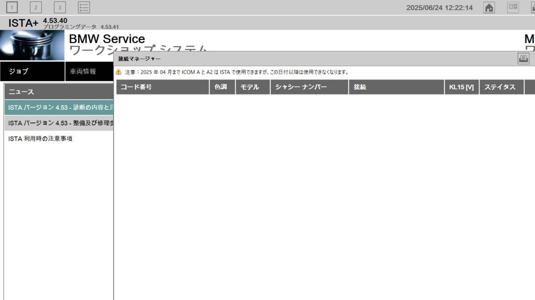The image size is (535, 300).
Task: Click the icon next to the home button
Action: click(x=513, y=7)
